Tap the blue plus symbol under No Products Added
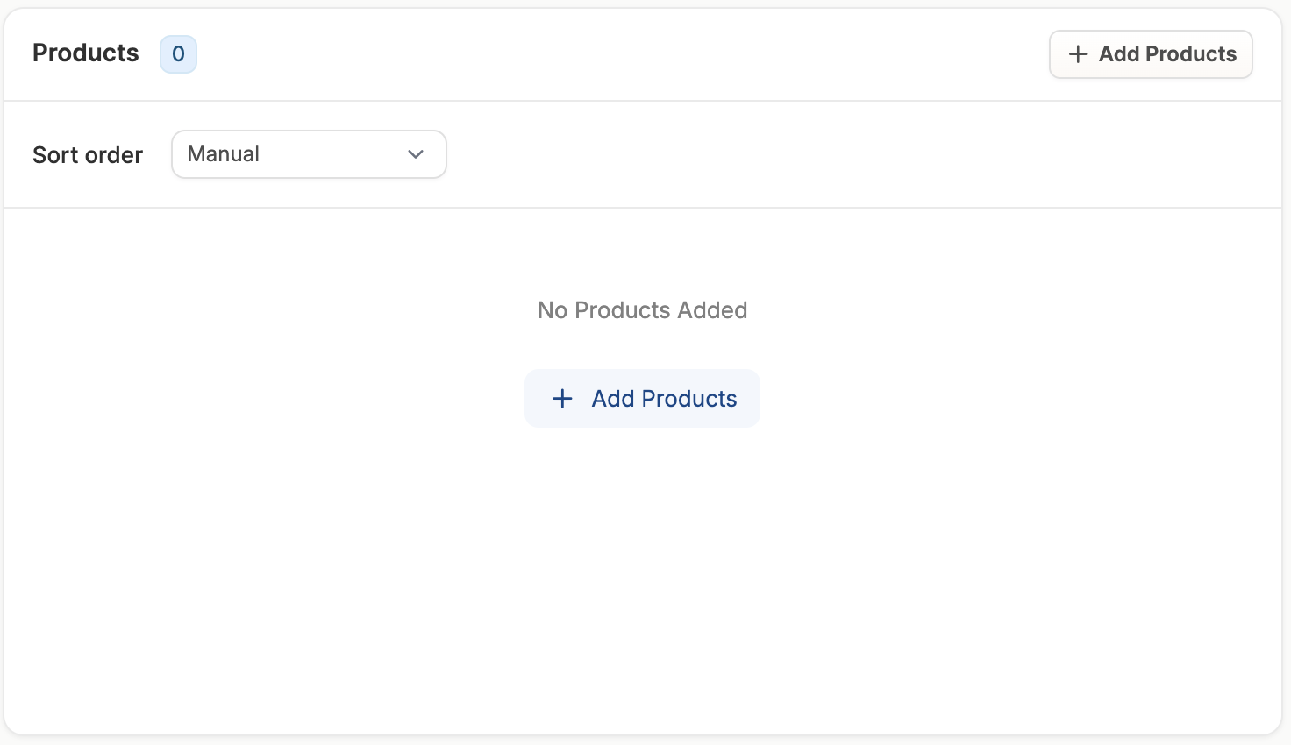The height and width of the screenshot is (745, 1291). (x=562, y=399)
